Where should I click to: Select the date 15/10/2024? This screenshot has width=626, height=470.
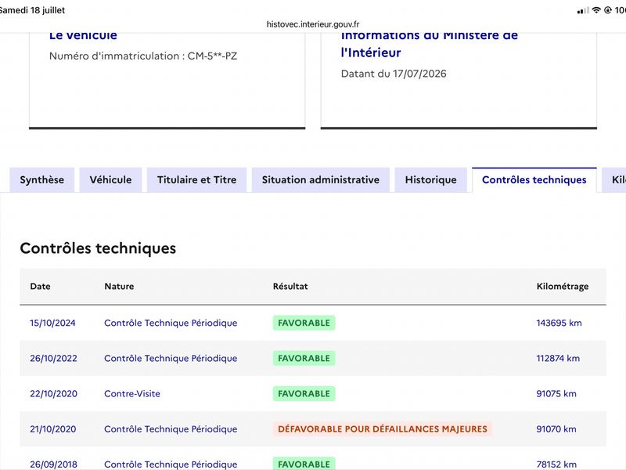[52, 323]
